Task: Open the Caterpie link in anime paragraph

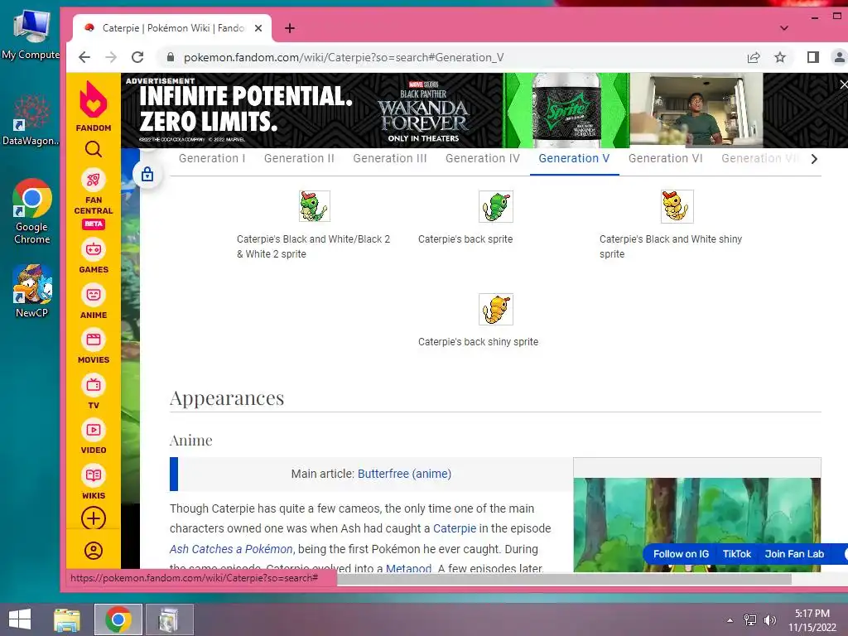Action: pyautogui.click(x=455, y=528)
